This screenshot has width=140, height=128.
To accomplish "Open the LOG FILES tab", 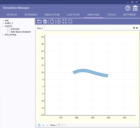I will tap(73, 15).
